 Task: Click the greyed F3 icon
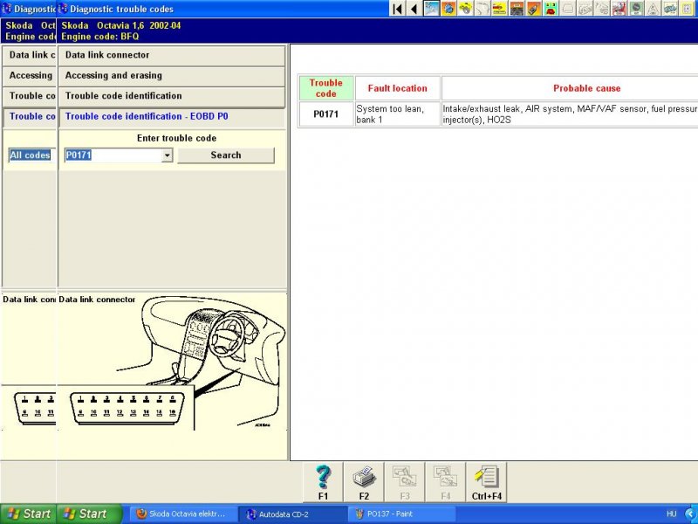click(405, 482)
